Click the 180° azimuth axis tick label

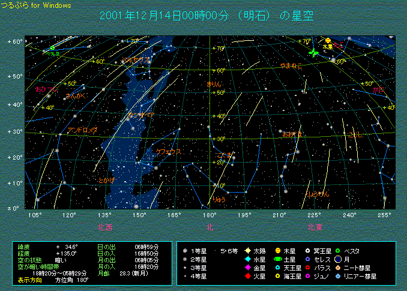(210, 215)
